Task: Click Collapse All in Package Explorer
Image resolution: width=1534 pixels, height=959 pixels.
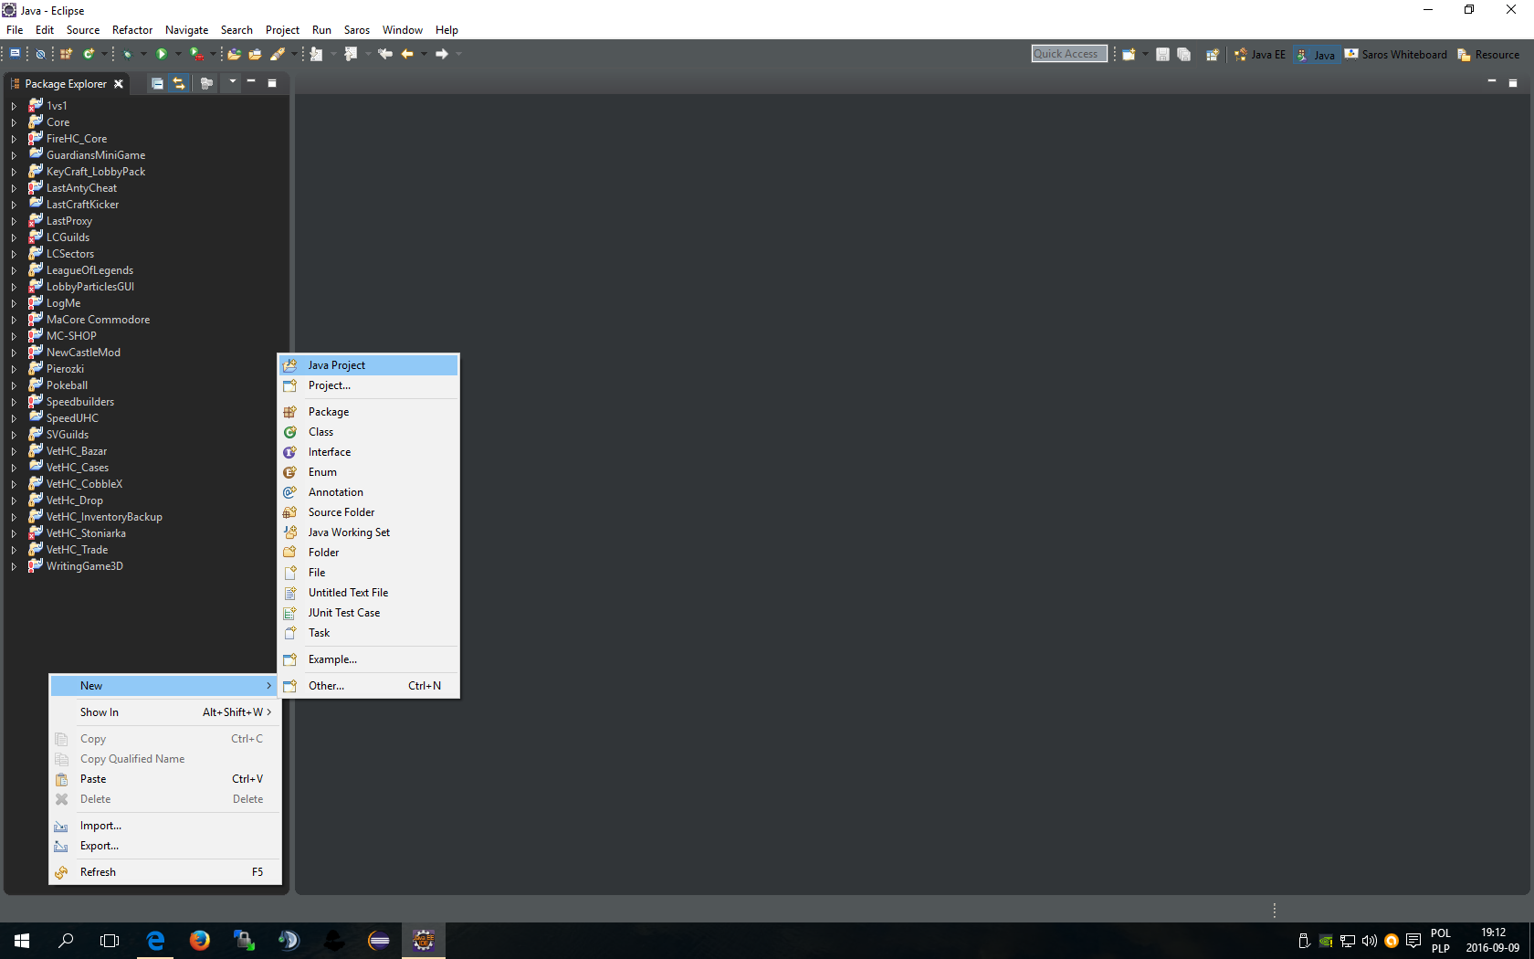Action: tap(157, 84)
